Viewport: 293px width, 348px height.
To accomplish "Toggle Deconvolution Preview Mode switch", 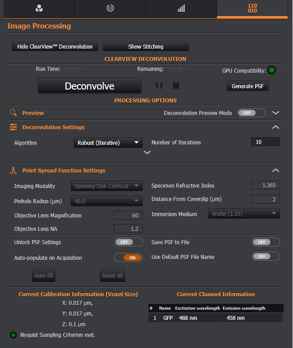I will 251,113.
